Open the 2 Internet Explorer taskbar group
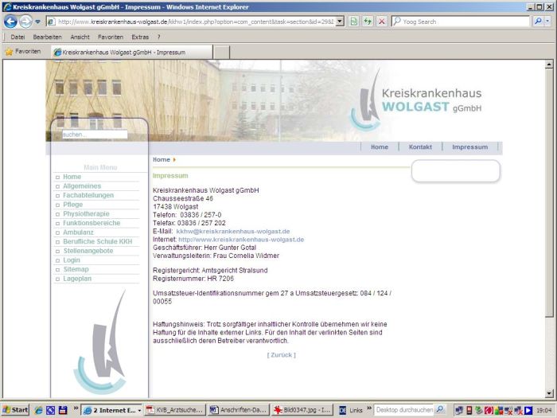 point(111,410)
